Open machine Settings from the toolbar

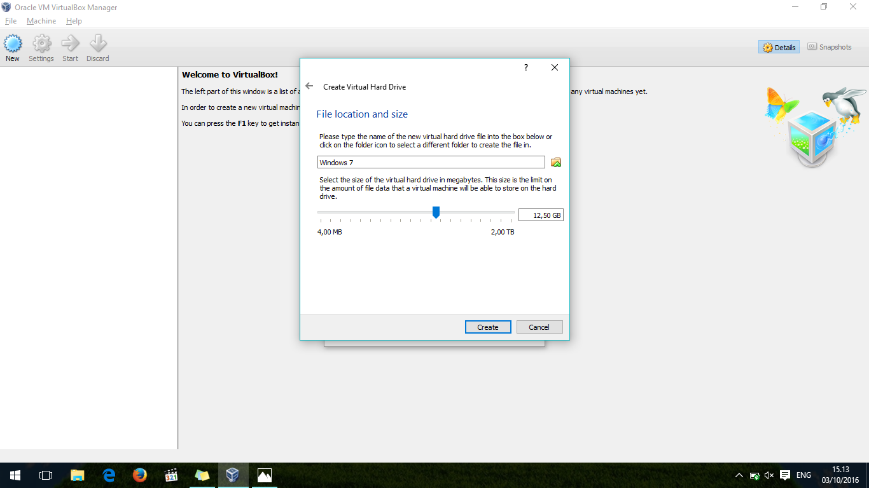pos(41,48)
